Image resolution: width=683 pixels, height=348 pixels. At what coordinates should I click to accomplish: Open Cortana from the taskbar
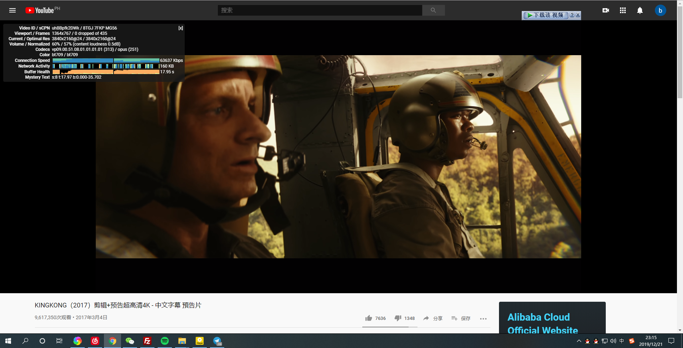coord(42,341)
